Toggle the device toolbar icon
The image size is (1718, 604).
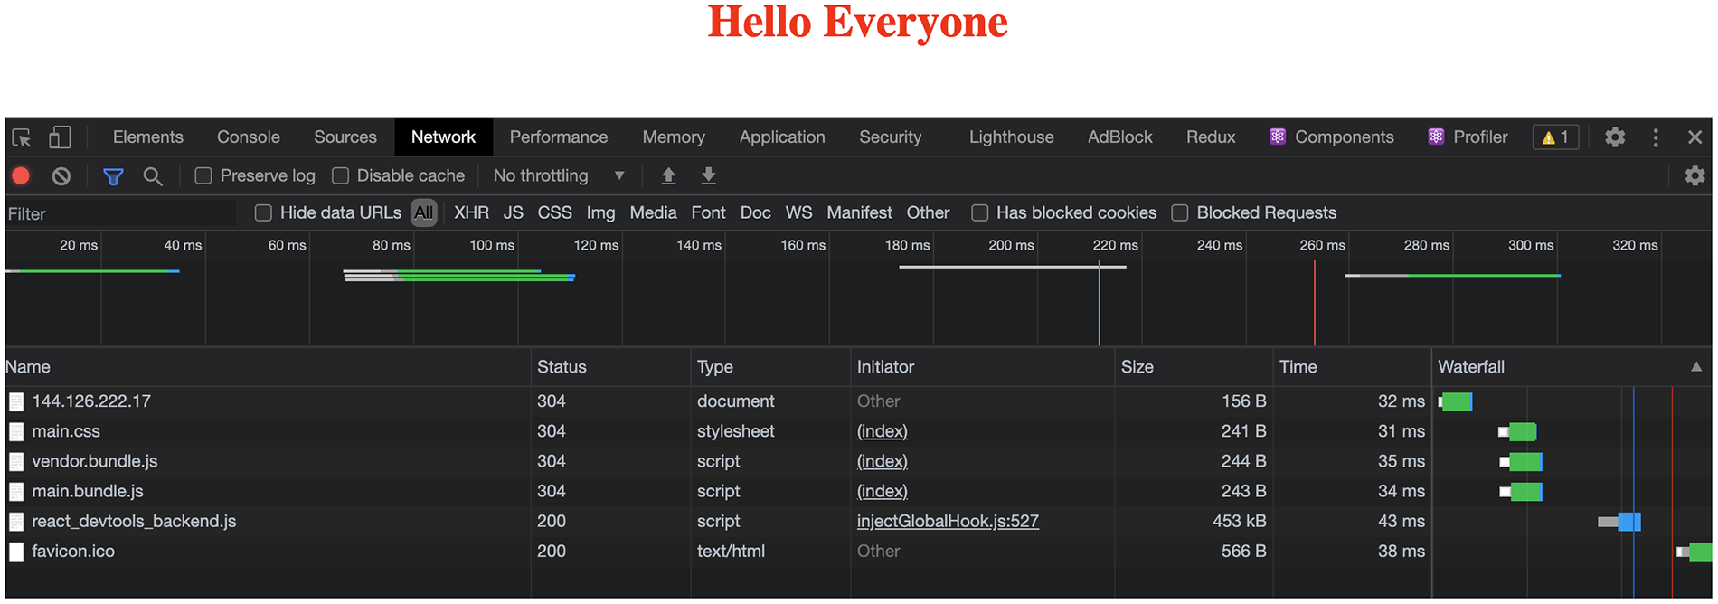(x=60, y=137)
